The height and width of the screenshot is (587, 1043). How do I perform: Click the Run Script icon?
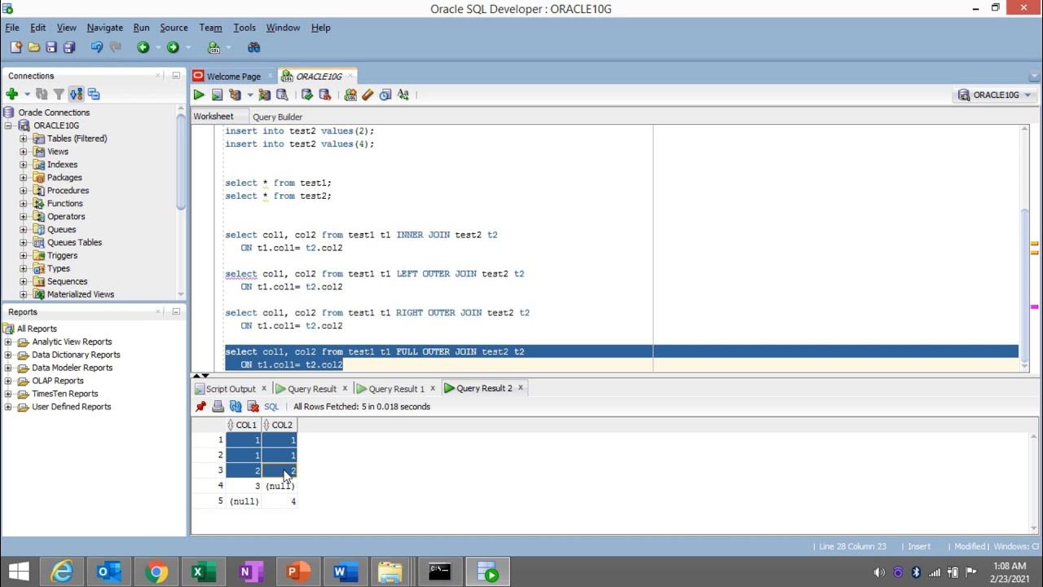tap(217, 95)
